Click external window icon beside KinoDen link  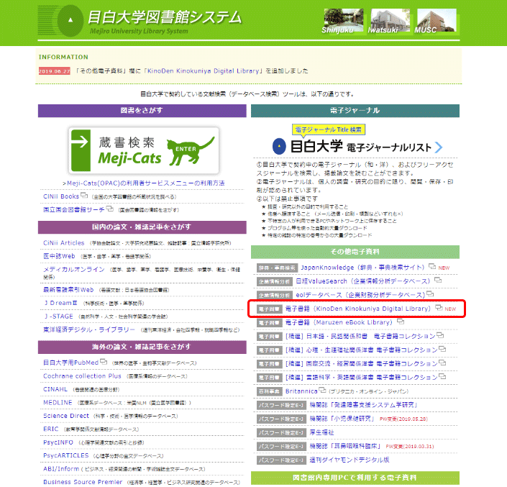[439, 307]
